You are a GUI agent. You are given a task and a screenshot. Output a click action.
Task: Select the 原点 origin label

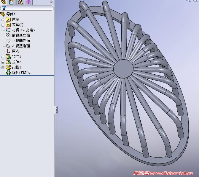click(15, 51)
